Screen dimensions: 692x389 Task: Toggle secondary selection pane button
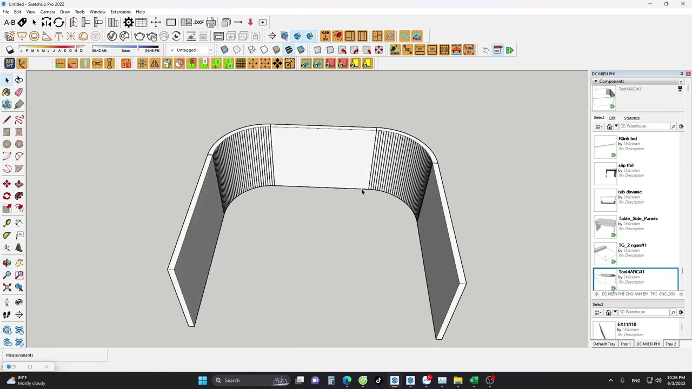pyautogui.click(x=680, y=89)
